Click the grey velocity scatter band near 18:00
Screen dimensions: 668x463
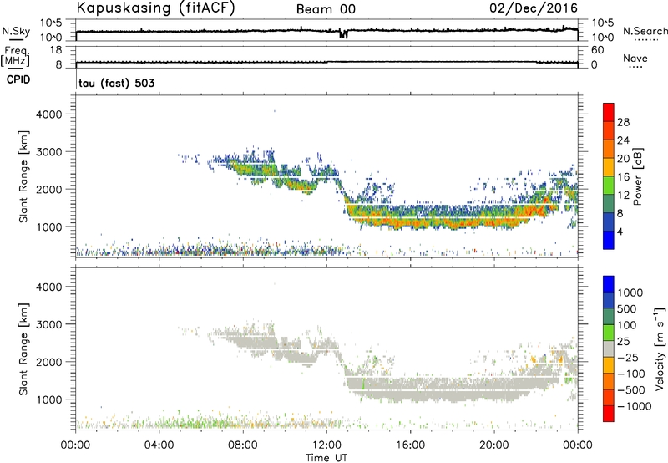(452, 390)
